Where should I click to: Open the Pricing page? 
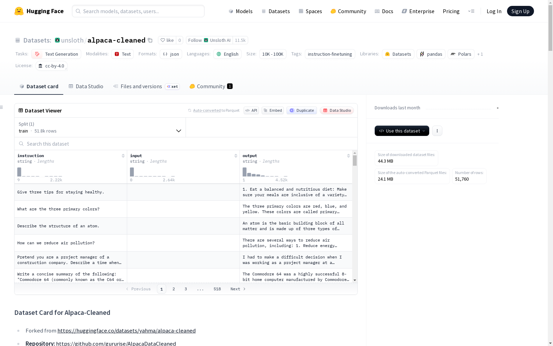pos(451,11)
